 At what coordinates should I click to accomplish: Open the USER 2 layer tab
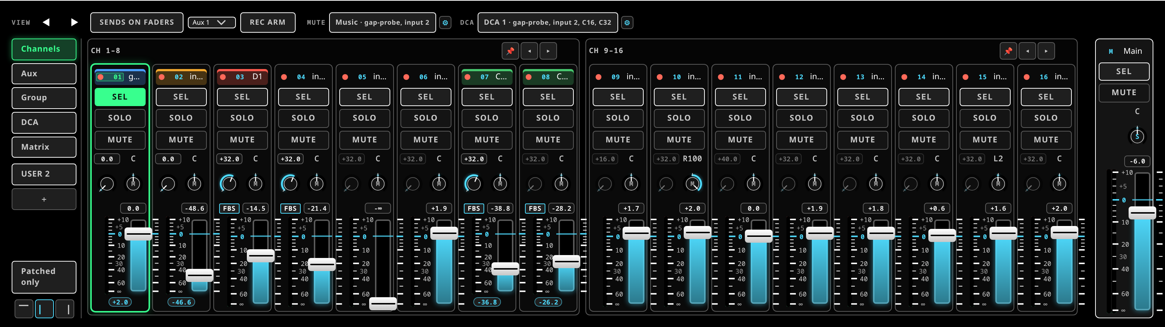point(44,174)
